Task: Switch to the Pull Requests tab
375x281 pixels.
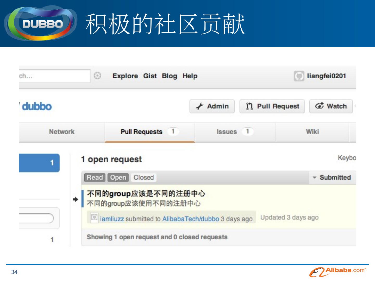Action: tap(150, 132)
